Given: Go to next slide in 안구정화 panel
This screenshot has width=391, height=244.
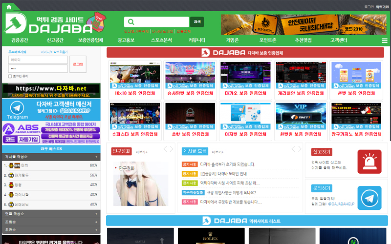Looking at the screenshot, I should point(172,149).
